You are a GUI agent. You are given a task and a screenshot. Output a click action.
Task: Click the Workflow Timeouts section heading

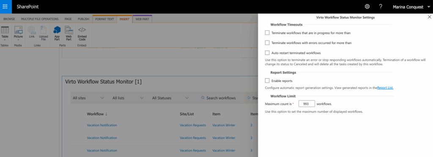[286, 24]
